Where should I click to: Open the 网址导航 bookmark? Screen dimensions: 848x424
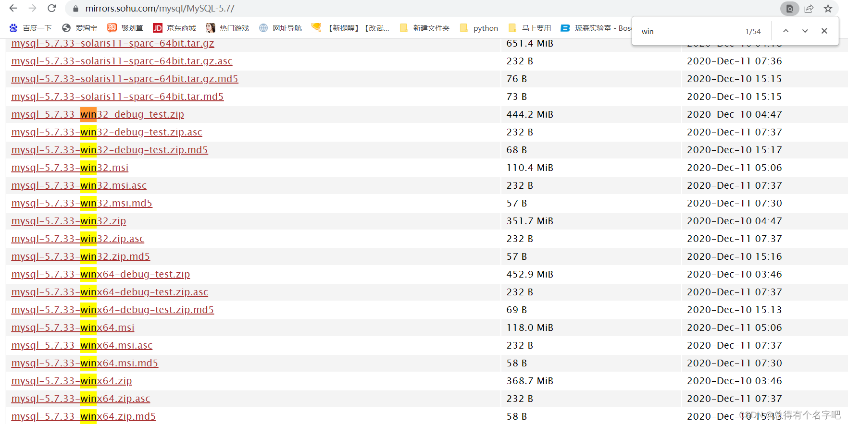coord(280,28)
